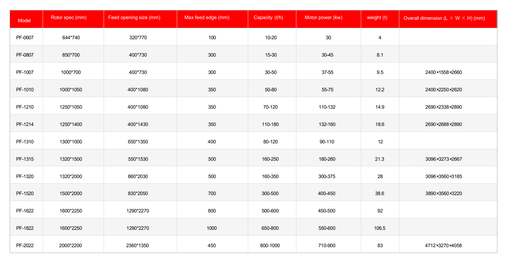Click weight value 106.5

380,228
